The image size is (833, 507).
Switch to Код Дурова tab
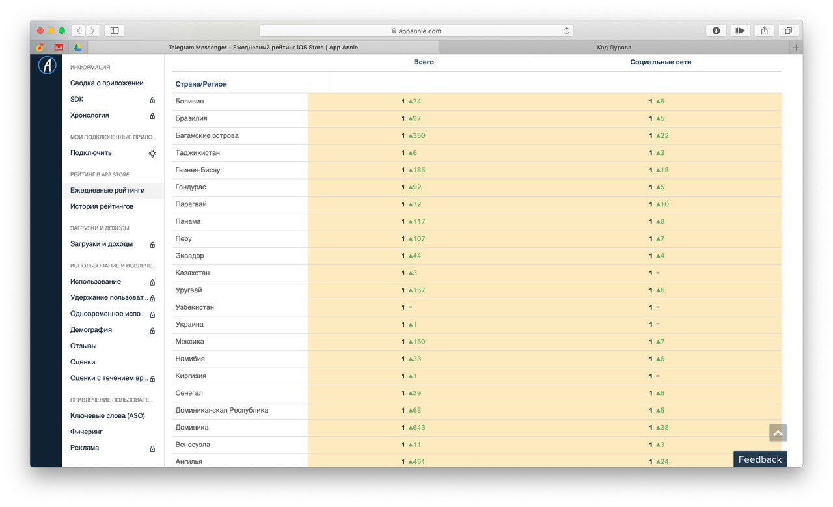(614, 48)
